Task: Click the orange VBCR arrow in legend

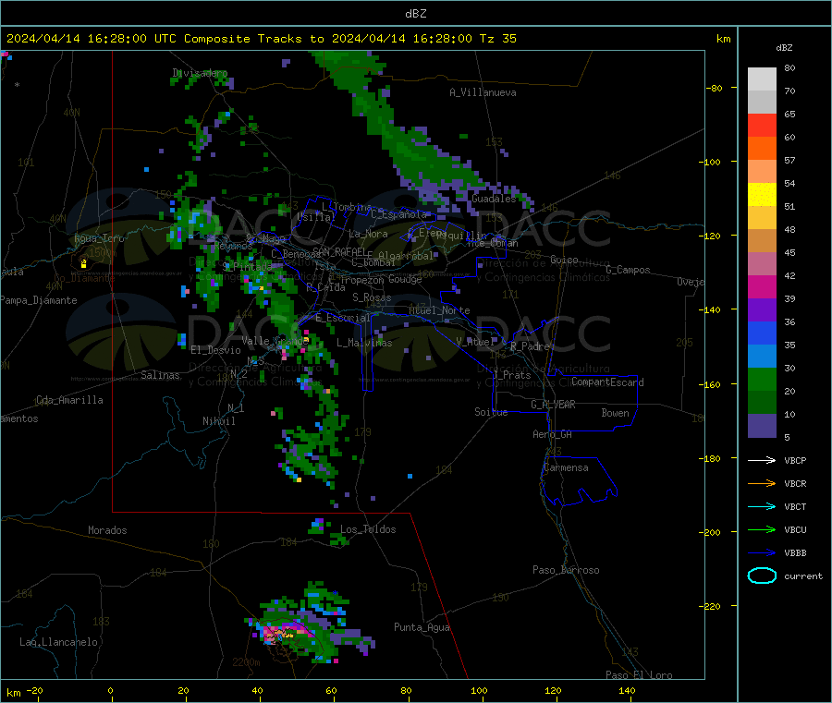Action: [762, 483]
